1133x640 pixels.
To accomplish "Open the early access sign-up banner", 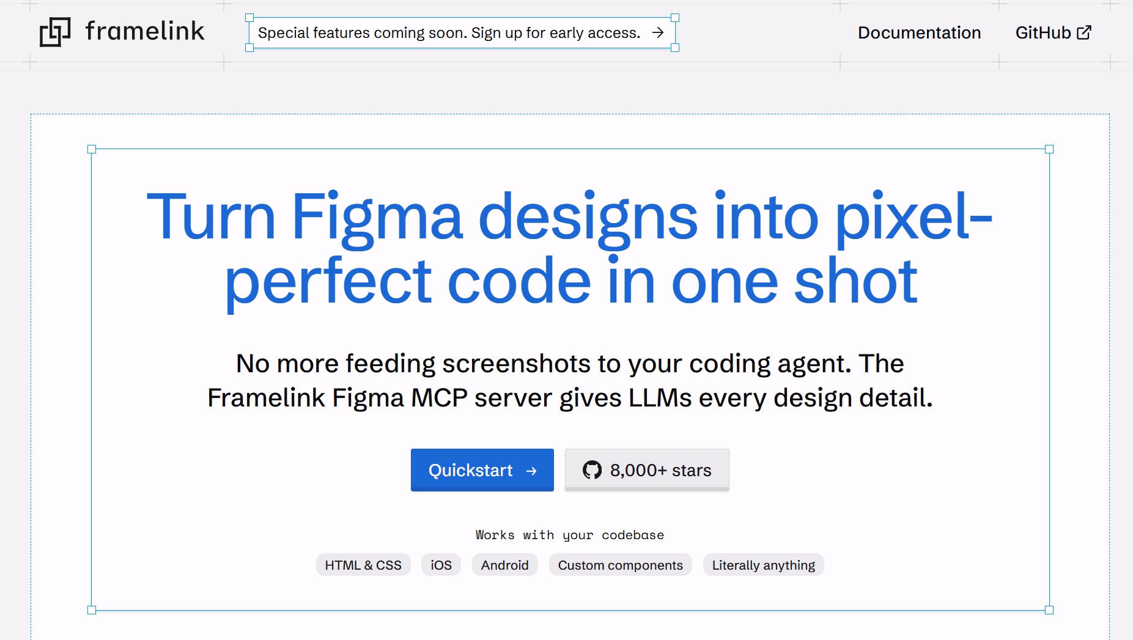I will [x=462, y=33].
